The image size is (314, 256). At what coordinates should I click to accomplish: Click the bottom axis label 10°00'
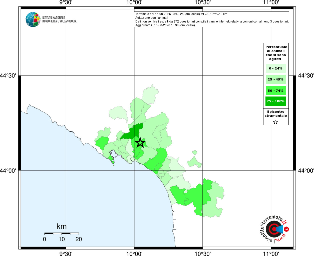click(x=134, y=254)
